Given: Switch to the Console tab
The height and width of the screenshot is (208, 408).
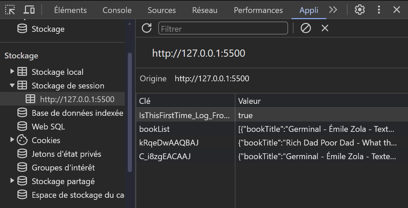Looking at the screenshot, I should [117, 10].
